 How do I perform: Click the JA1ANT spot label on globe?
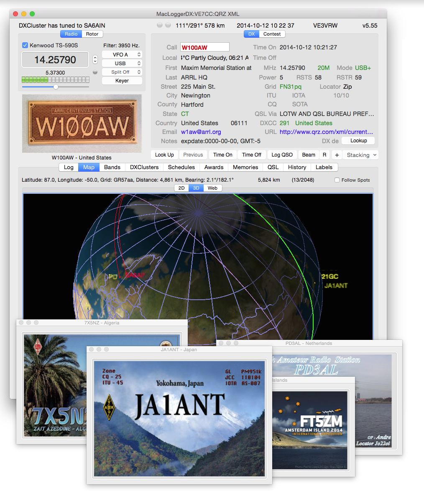point(336,285)
